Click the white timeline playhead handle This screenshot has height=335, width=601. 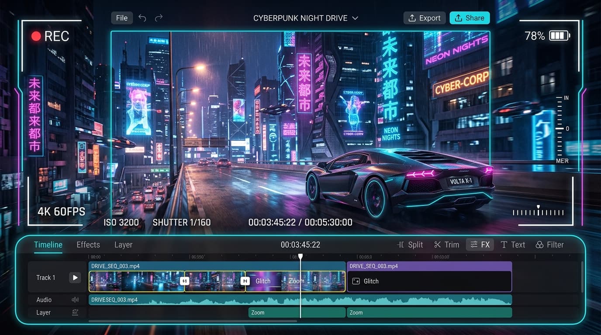click(x=300, y=257)
